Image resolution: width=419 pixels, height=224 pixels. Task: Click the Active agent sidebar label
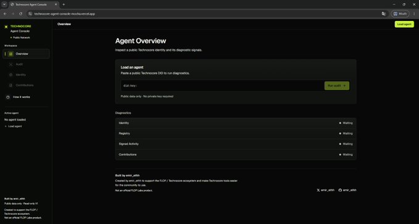[12, 114]
